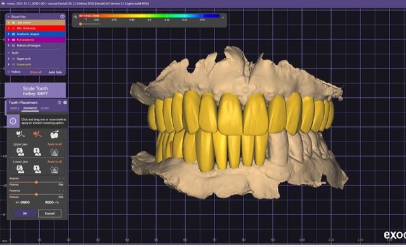Select the free-form tooth icon
Image resolution: width=406 pixels, height=247 pixels.
click(54, 134)
